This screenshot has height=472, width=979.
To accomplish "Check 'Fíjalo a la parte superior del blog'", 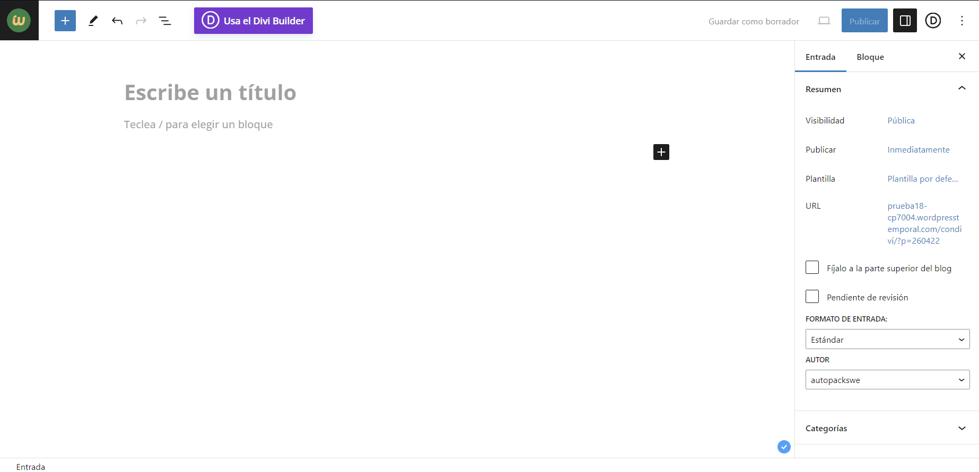I will (x=812, y=268).
